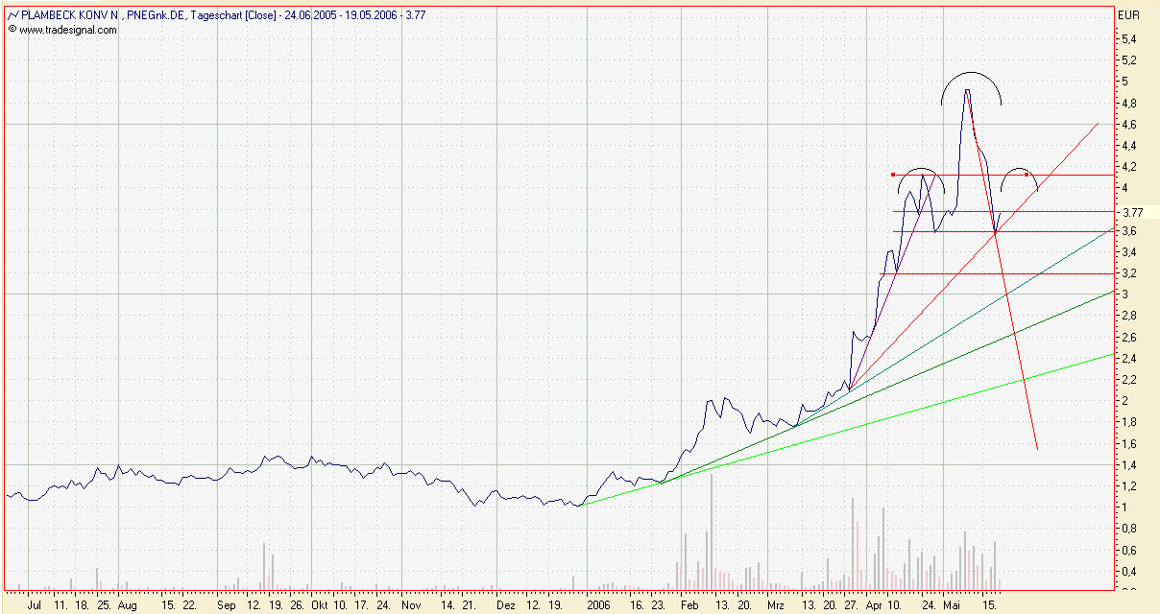Click the 2,6 value on the price axis

tap(1129, 338)
